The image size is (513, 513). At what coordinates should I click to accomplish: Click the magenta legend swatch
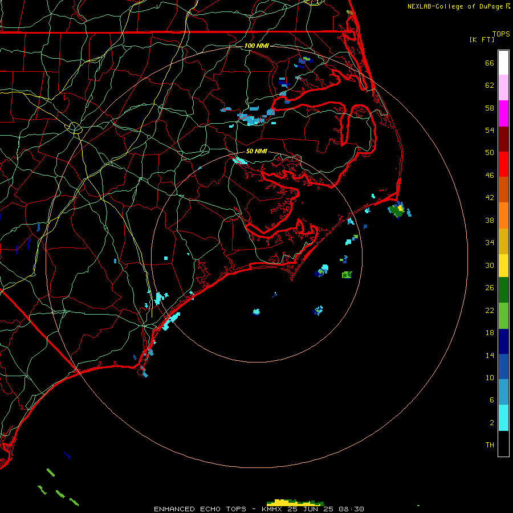[503, 113]
